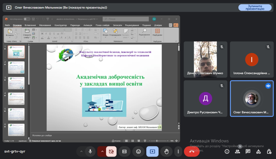Mute the microphone in the call bar

point(90,151)
